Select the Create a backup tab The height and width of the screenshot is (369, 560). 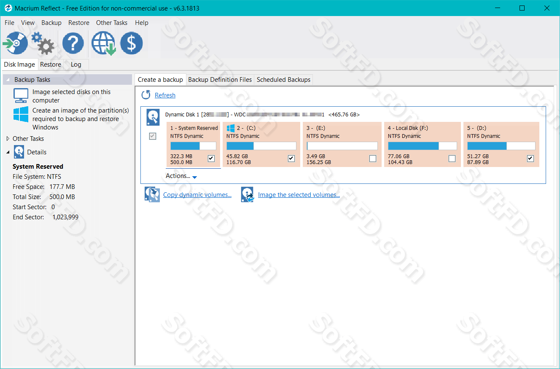[x=160, y=79]
